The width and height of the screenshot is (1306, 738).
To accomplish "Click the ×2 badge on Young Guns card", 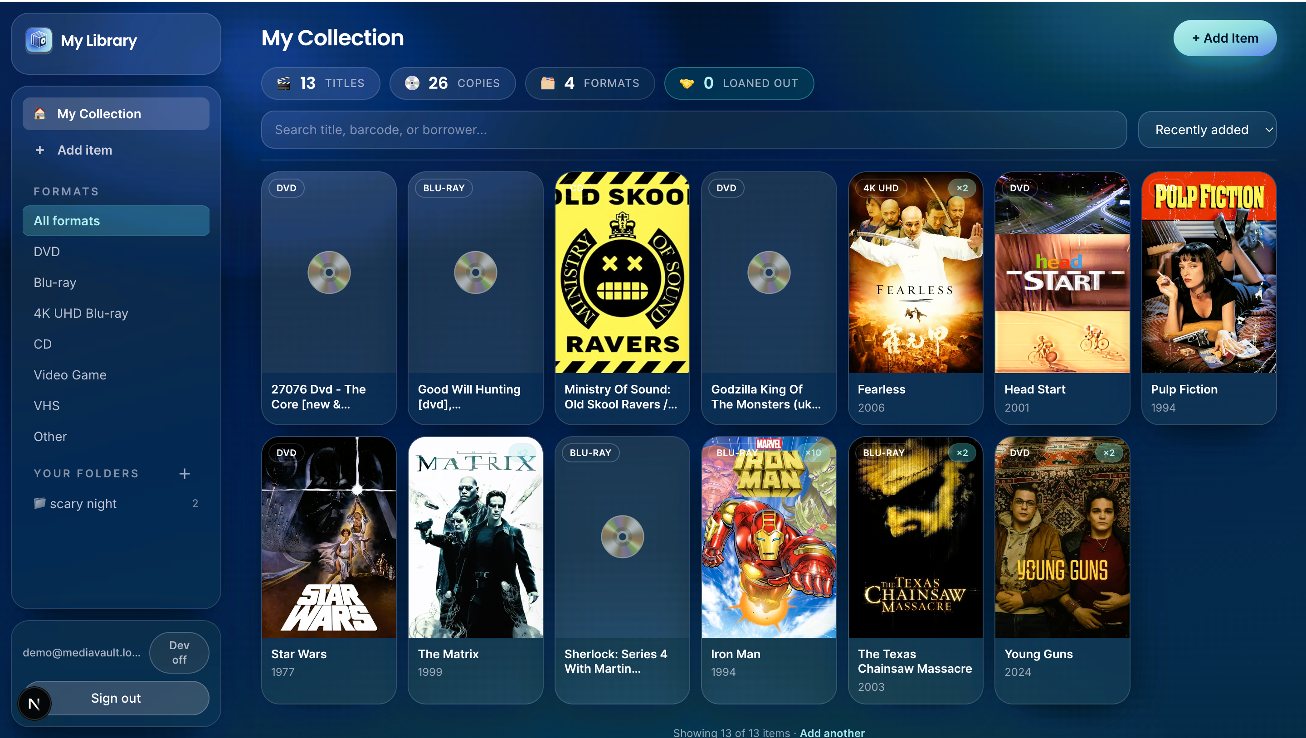I will point(1109,452).
